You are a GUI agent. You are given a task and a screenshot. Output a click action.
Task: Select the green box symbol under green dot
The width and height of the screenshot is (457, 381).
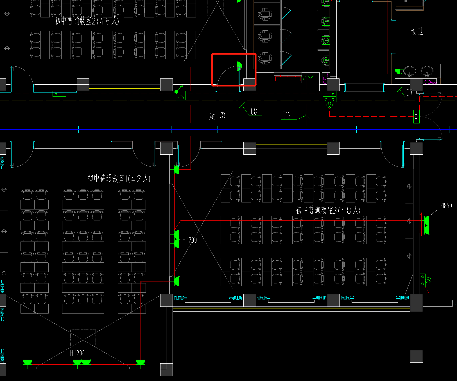(x=180, y=96)
